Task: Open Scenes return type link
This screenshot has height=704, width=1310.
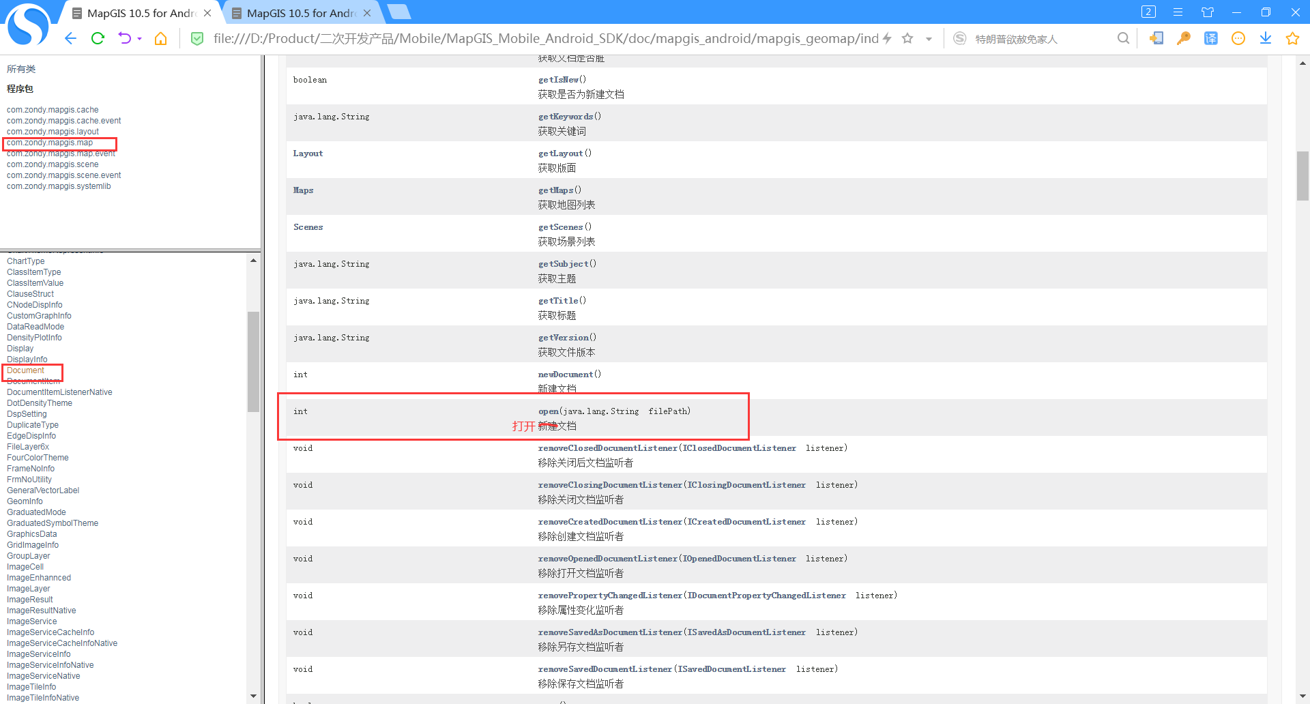Action: click(x=308, y=227)
